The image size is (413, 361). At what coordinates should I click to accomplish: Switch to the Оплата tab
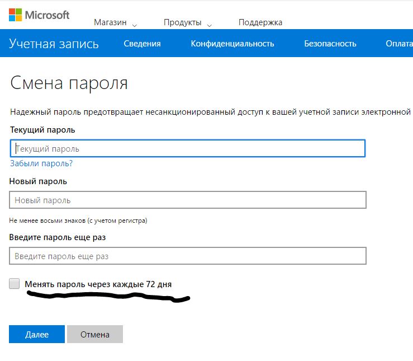click(x=399, y=44)
